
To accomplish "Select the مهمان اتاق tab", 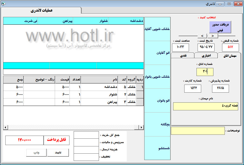I will point(230,56).
